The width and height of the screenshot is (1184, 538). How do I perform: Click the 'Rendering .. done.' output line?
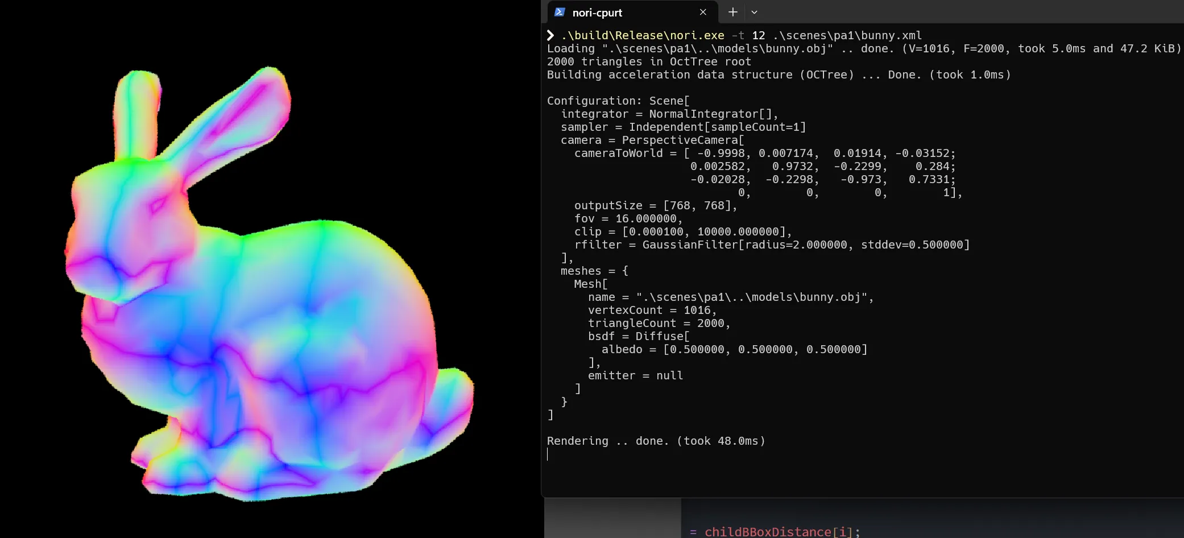coord(655,441)
